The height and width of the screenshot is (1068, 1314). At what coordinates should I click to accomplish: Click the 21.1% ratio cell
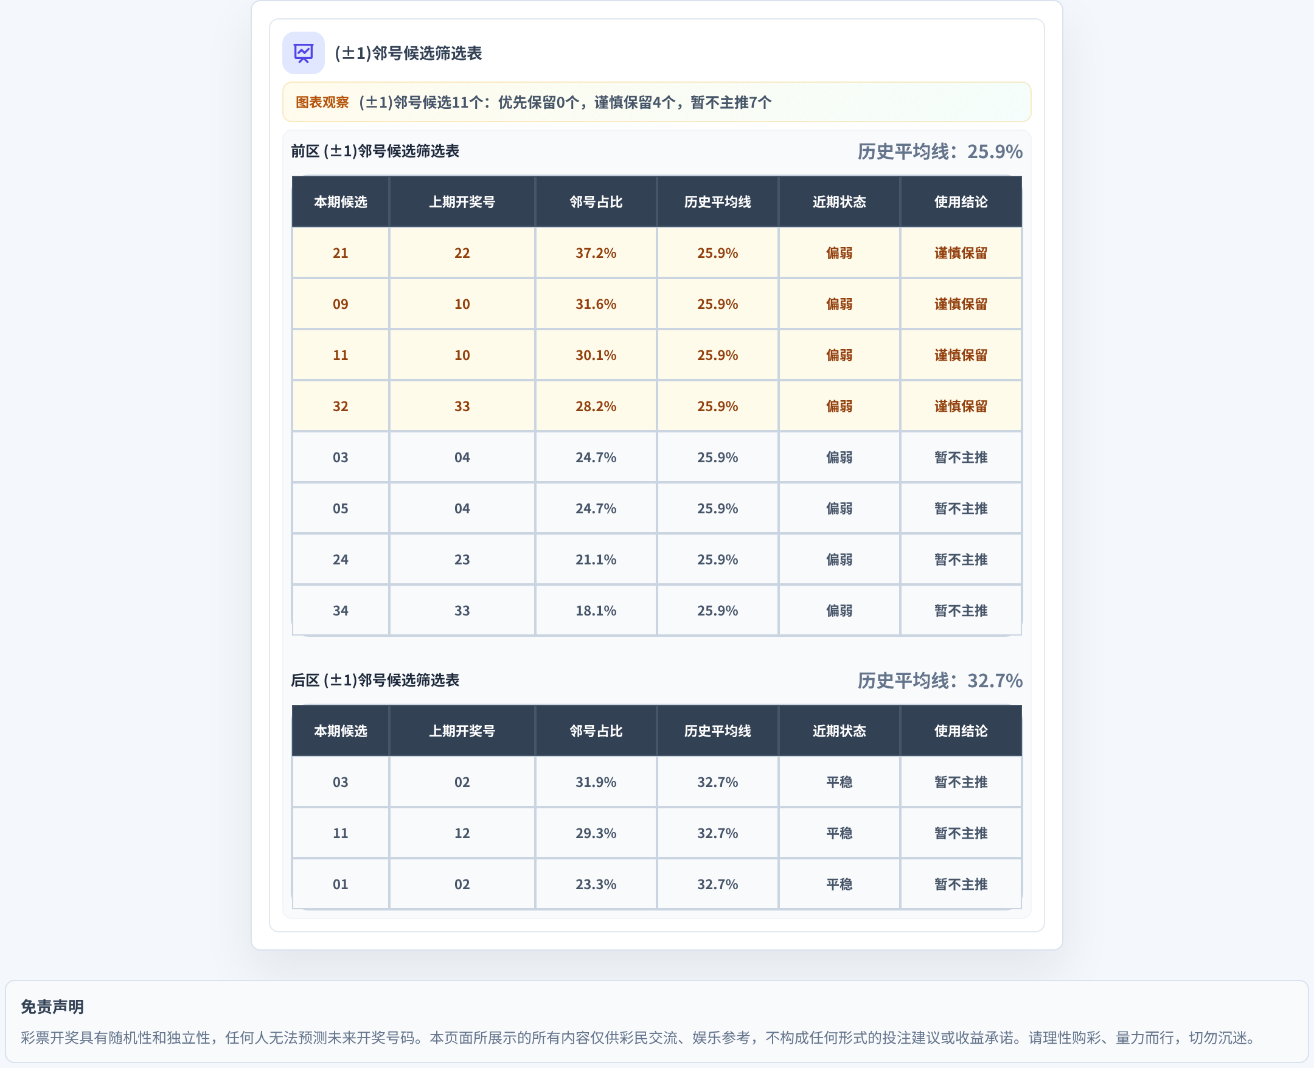[x=596, y=559]
